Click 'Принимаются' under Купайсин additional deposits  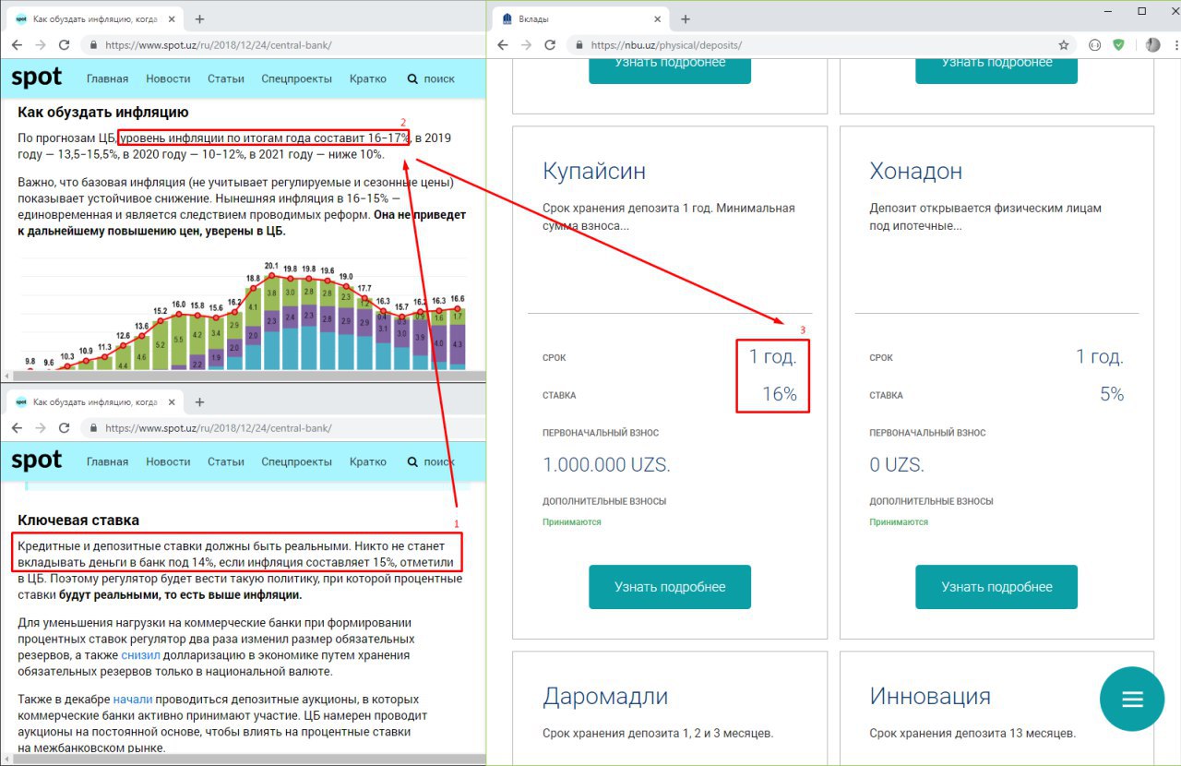tap(572, 522)
